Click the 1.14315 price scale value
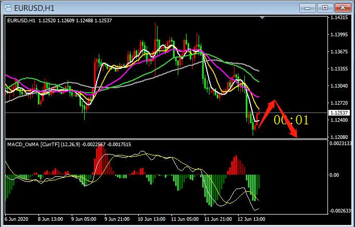Image resolution: width=355 pixels, height=227 pixels. pos(339,18)
